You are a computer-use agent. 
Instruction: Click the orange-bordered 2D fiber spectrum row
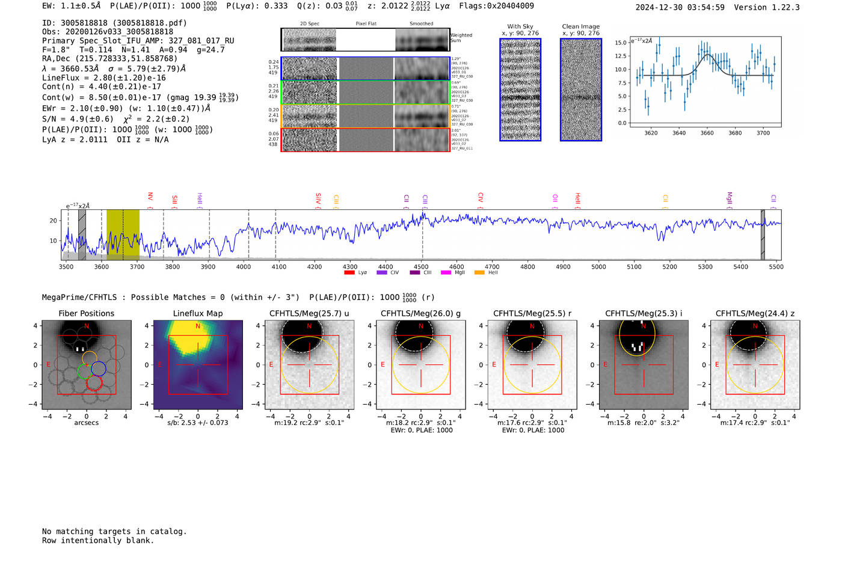coord(366,116)
